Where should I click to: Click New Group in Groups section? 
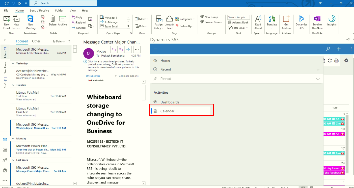[209, 17]
